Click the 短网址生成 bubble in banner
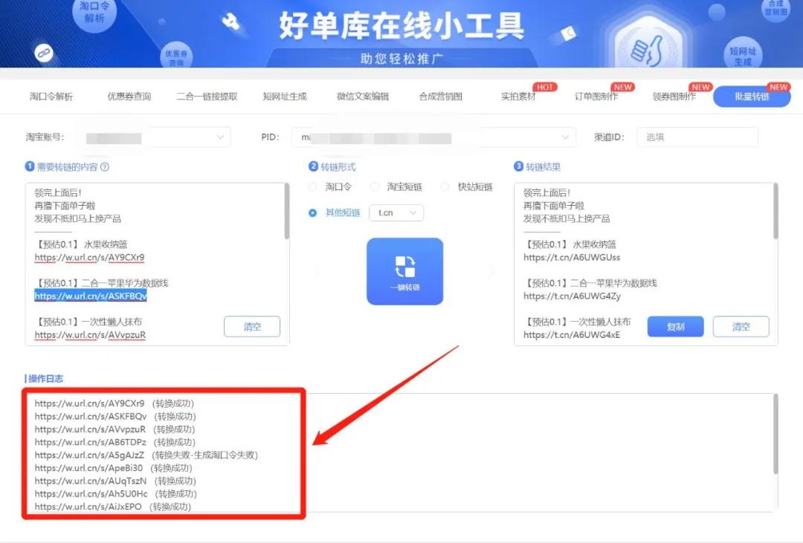Image resolution: width=803 pixels, height=543 pixels. click(743, 55)
